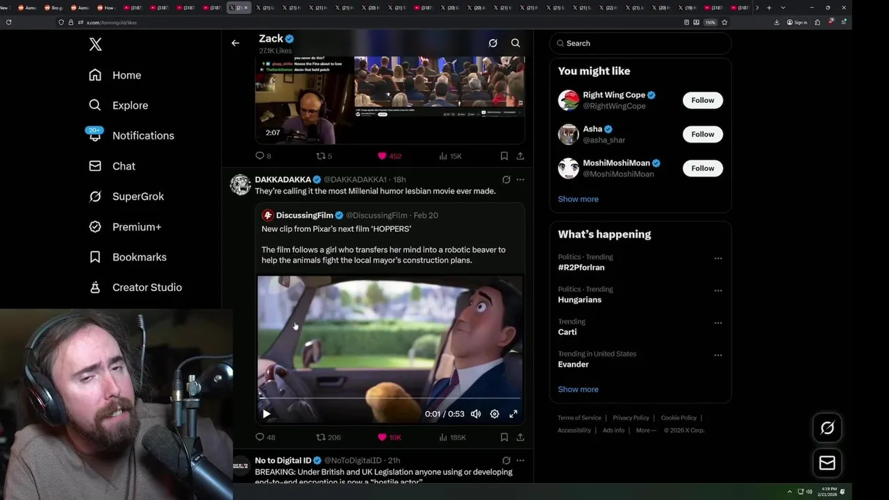The height and width of the screenshot is (500, 889).
Task: Repost the post with 5 reposts
Action: (x=324, y=156)
